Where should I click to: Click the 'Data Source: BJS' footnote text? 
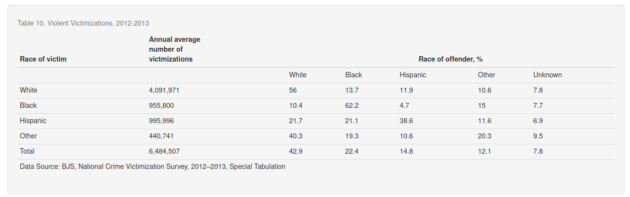[153, 166]
